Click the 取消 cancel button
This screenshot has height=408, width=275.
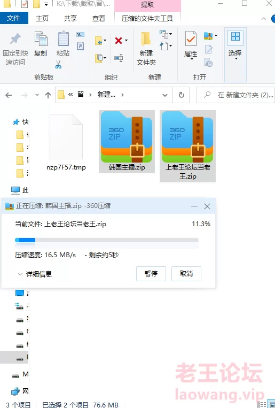[186, 273]
